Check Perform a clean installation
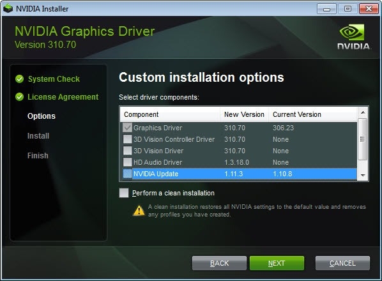The image size is (382, 281). point(124,193)
